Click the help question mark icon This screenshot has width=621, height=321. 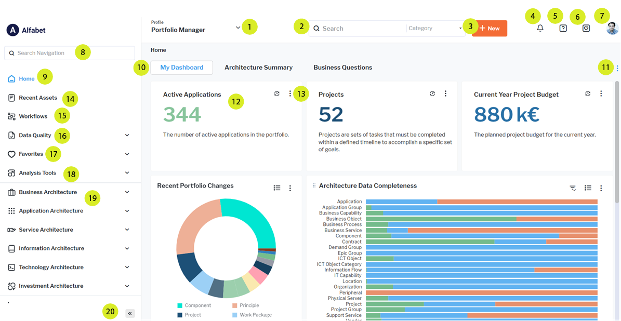(x=563, y=29)
